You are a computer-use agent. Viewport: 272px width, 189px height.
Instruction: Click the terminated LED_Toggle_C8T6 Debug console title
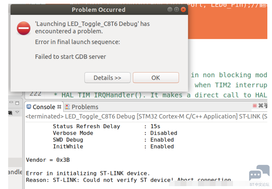tap(146, 116)
